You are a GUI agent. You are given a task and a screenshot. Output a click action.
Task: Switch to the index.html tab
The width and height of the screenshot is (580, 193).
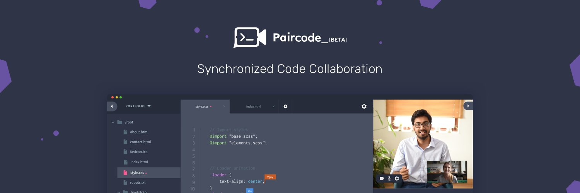coord(254,107)
